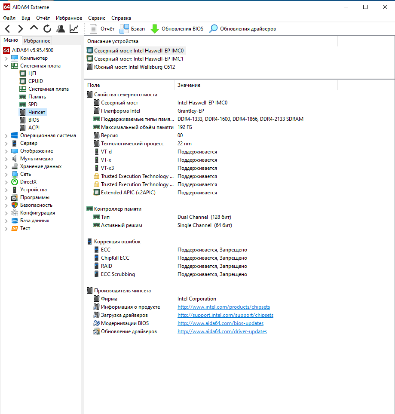
Task: Open the graph chart icon in the toolbar
Action: coord(74,28)
